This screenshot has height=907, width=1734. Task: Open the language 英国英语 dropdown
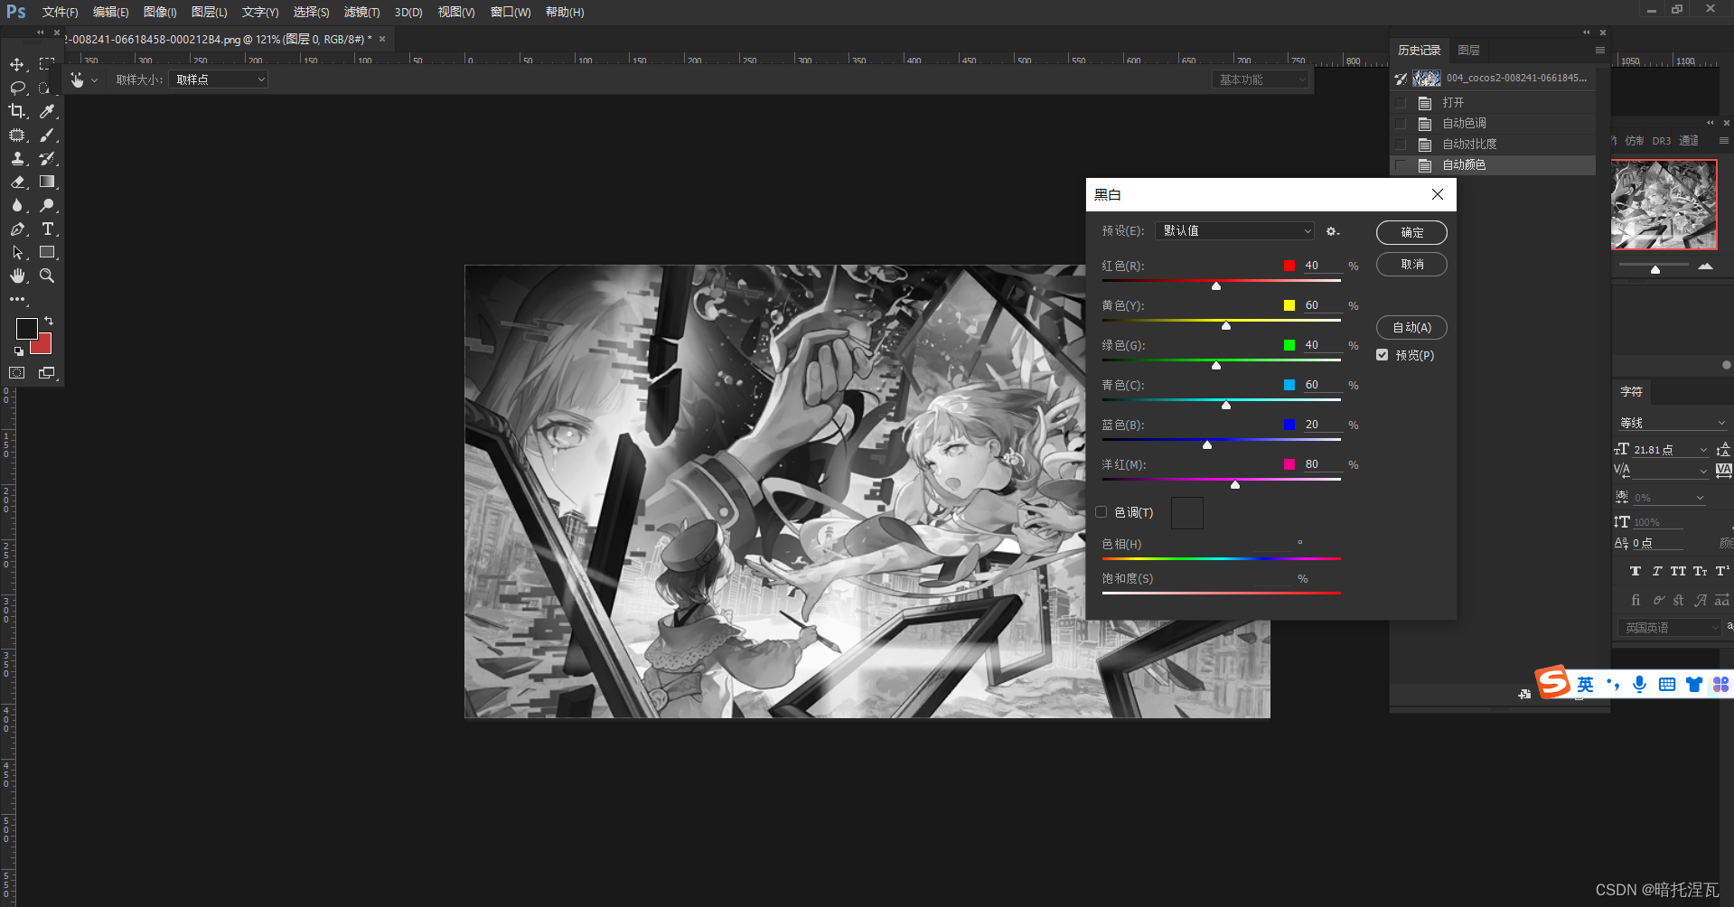[x=1669, y=628]
